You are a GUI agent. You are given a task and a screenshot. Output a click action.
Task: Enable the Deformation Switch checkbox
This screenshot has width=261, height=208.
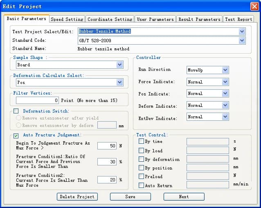point(16,111)
